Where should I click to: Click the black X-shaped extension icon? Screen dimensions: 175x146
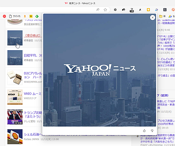tap(140, 10)
